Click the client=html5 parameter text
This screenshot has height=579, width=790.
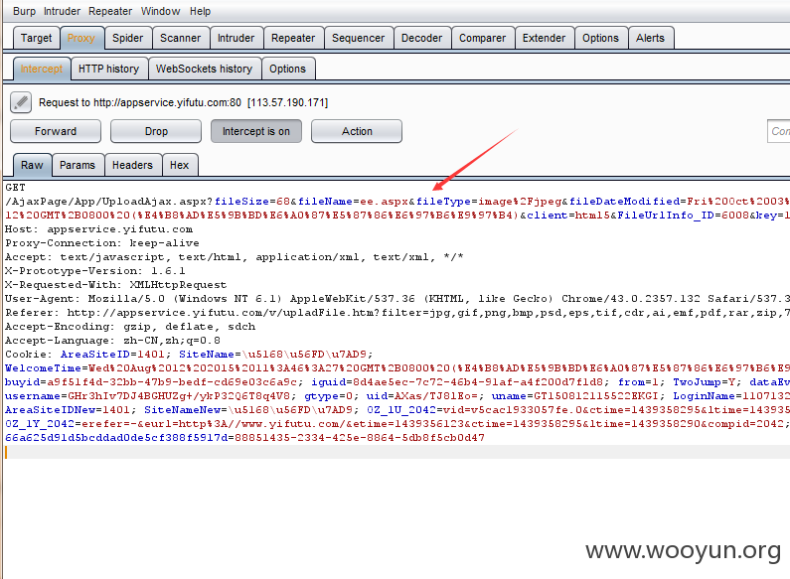568,216
